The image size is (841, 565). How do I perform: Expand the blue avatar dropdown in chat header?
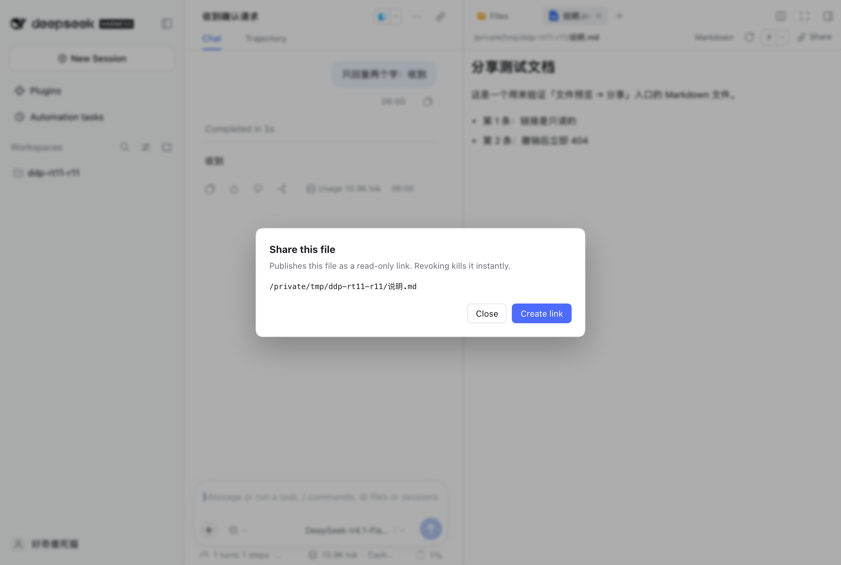396,16
